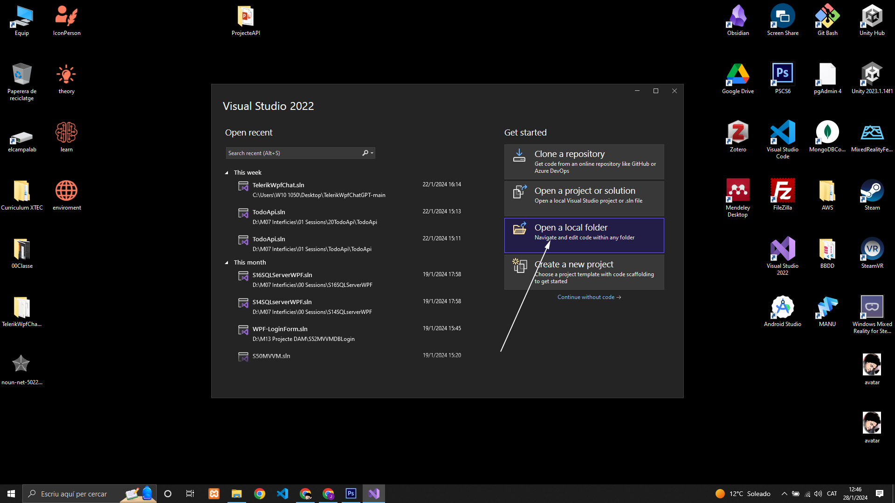The image size is (895, 503).
Task: Open S16SQLServerWPF.sln recent entry
Action: click(282, 275)
